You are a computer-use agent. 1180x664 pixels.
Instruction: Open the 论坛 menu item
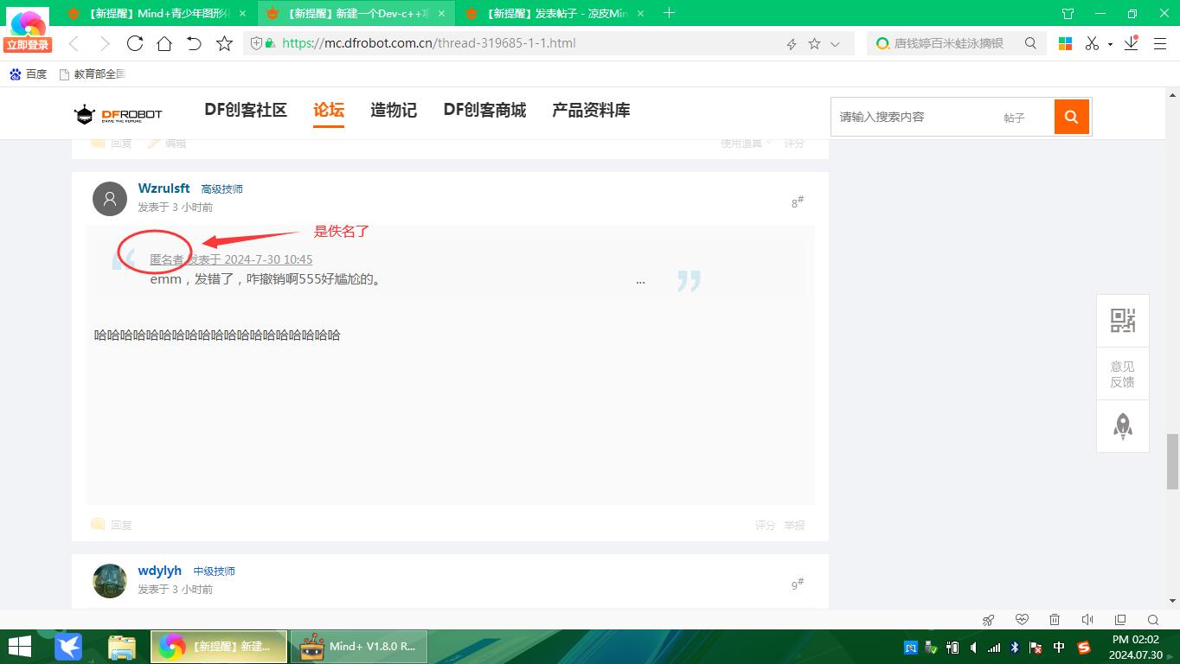tap(329, 110)
